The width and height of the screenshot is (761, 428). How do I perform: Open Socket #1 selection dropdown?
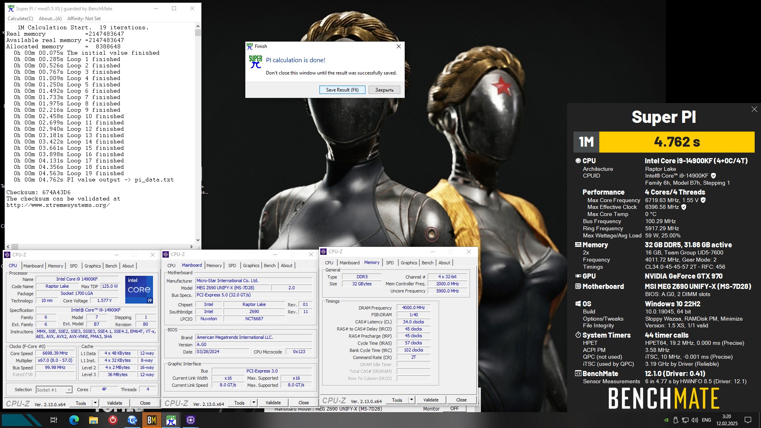[54, 390]
